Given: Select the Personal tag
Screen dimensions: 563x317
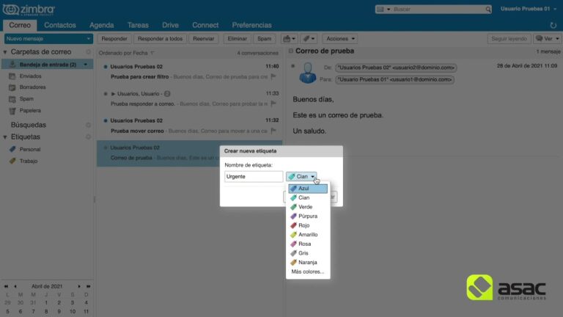Looking at the screenshot, I should pyautogui.click(x=30, y=150).
